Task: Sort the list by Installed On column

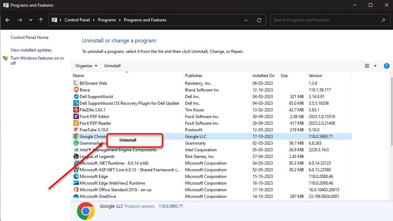Action: [264, 76]
